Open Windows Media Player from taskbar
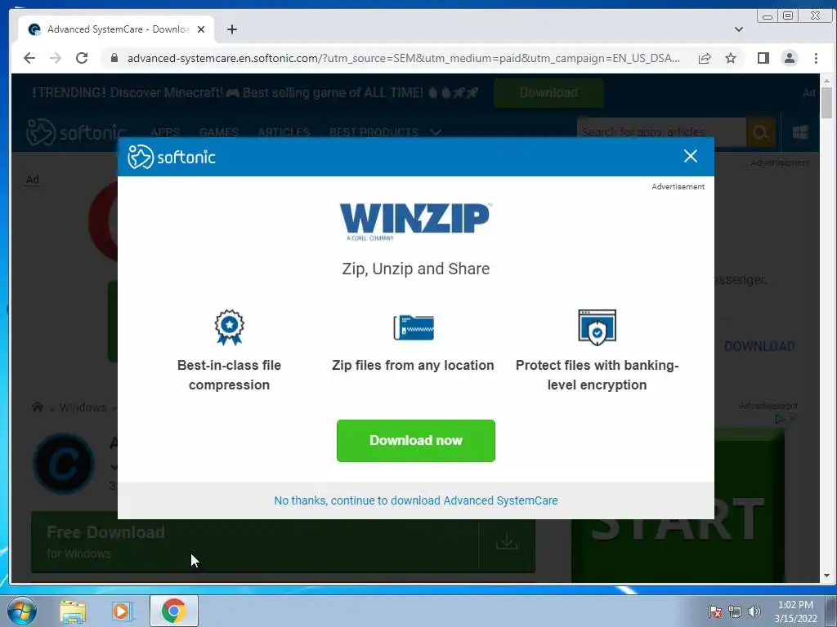 tap(122, 611)
